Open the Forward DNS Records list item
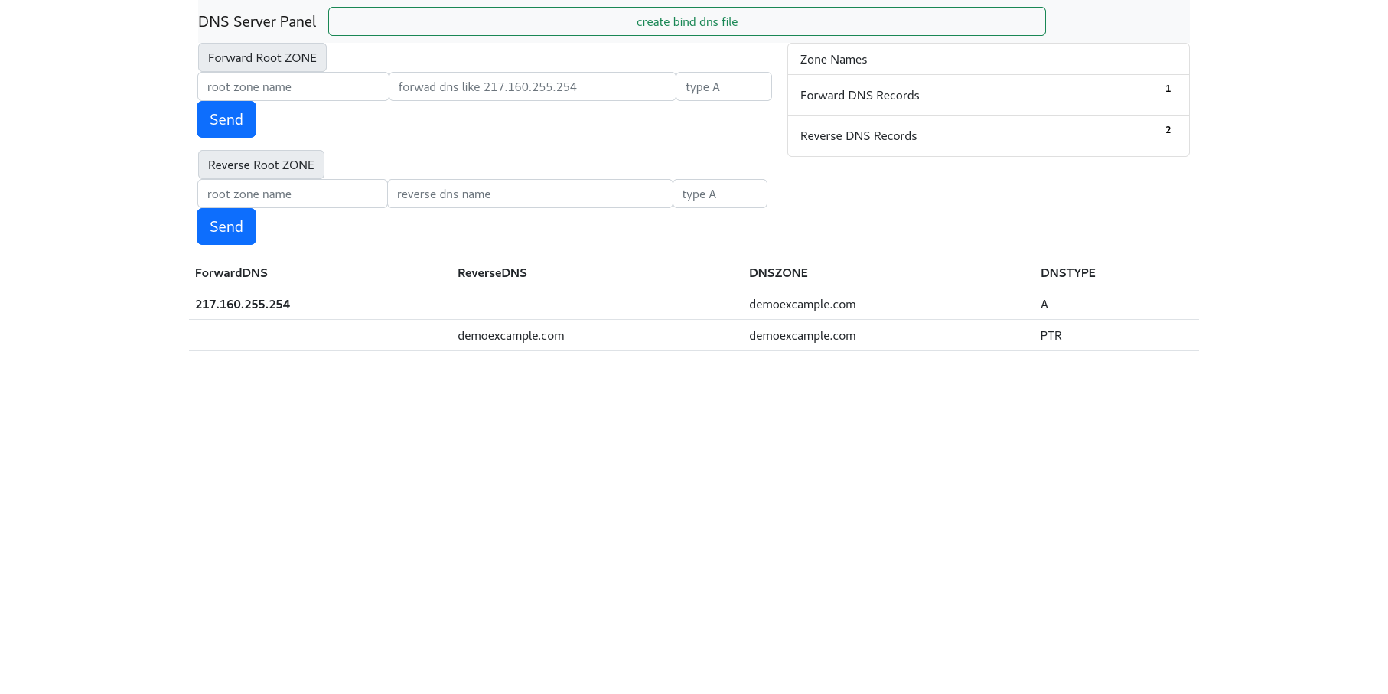Viewport: 1388px width, 694px height. [859, 95]
